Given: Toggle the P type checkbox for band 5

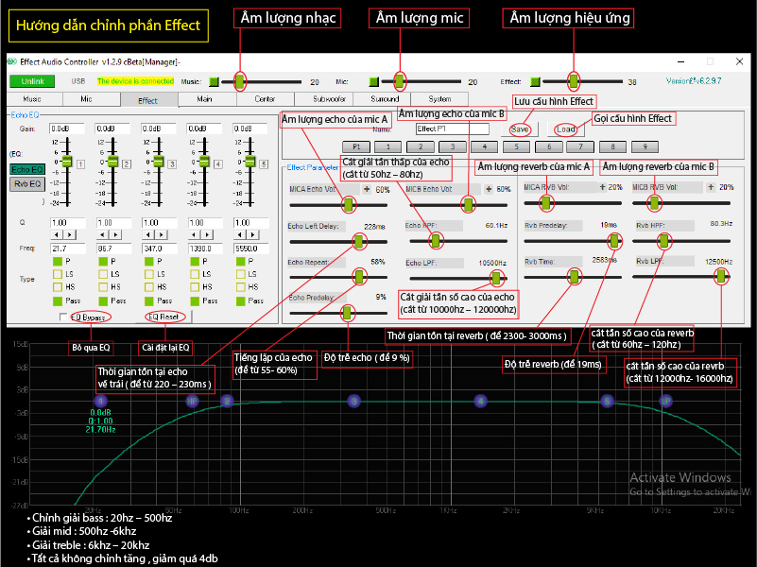Looking at the screenshot, I should point(240,261).
